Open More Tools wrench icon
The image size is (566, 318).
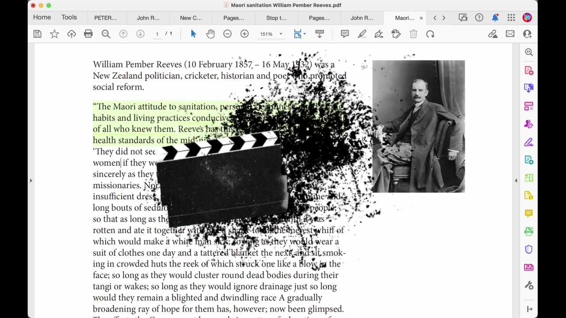(529, 285)
